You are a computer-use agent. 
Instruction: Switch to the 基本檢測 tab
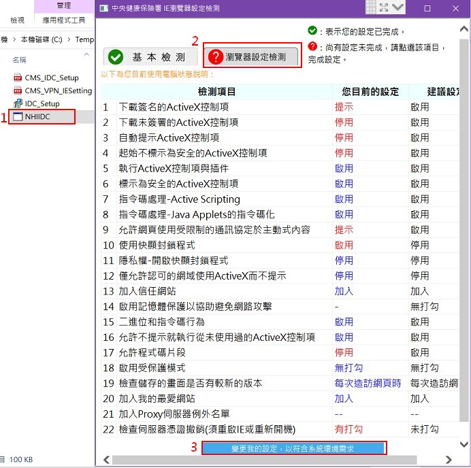pos(150,56)
